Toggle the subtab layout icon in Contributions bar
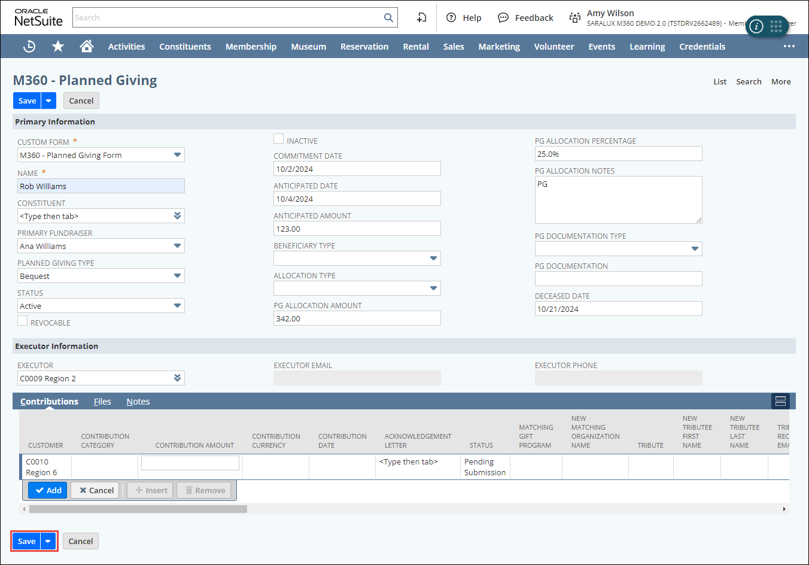 (x=780, y=401)
